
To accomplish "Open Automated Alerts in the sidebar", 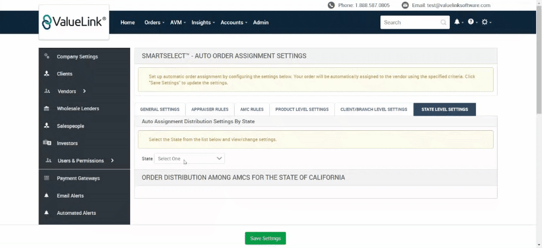I will click(x=76, y=213).
